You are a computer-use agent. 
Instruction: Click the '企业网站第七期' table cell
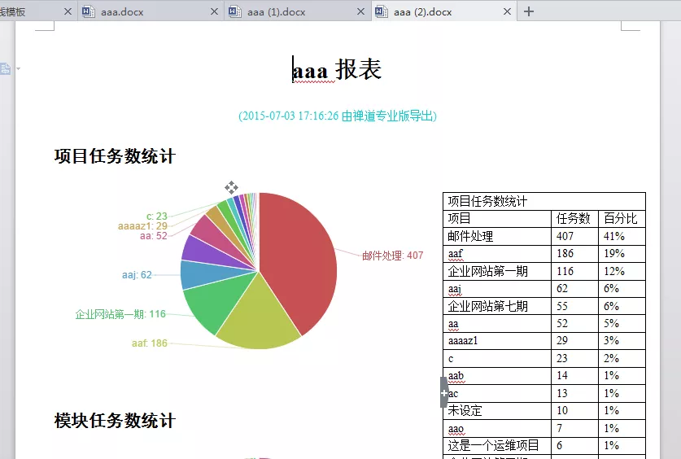pyautogui.click(x=497, y=306)
